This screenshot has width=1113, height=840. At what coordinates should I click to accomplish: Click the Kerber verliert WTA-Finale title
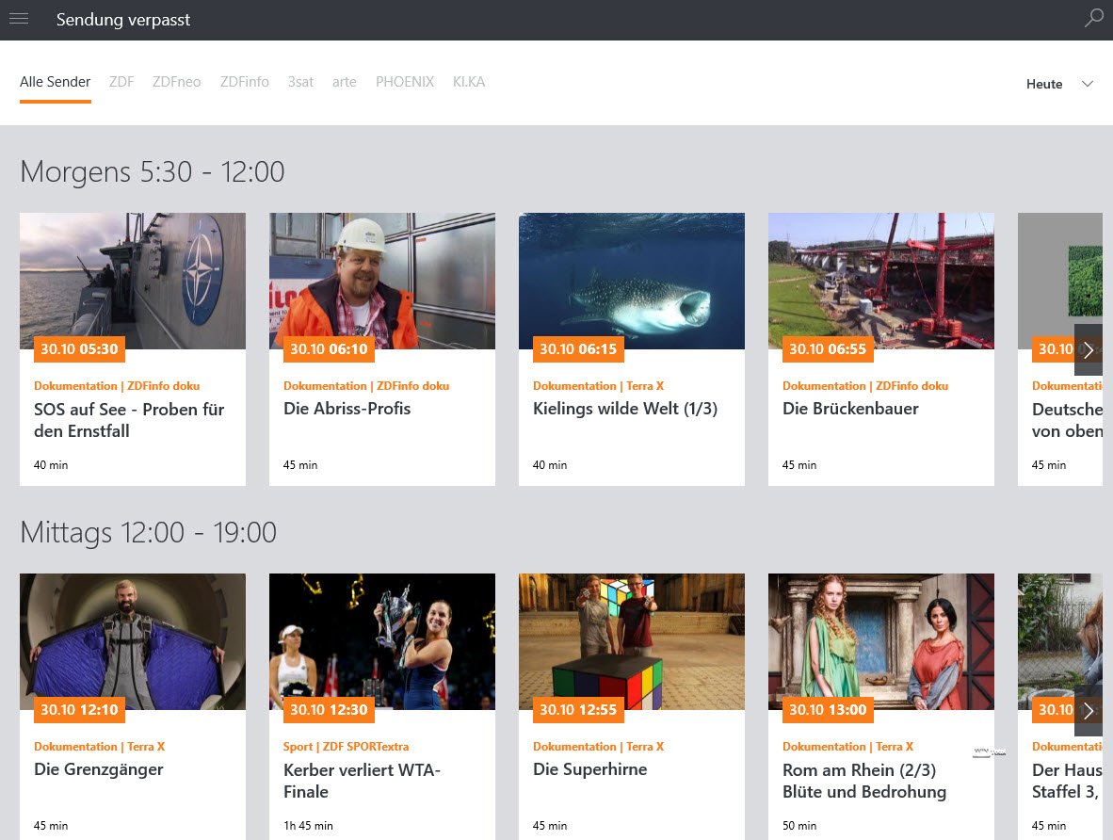pos(362,781)
